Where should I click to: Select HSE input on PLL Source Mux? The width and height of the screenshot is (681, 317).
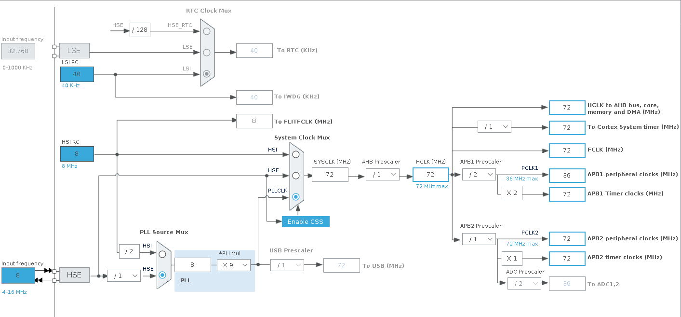(162, 275)
